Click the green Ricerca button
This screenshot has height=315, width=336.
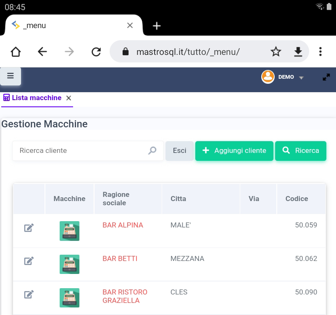pos(300,151)
